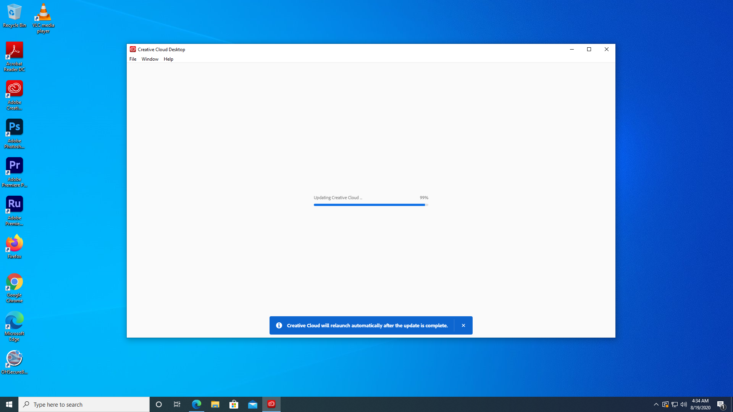Show hidden system tray icons
Image resolution: width=733 pixels, height=412 pixels.
656,404
